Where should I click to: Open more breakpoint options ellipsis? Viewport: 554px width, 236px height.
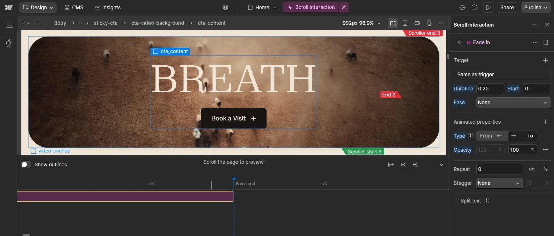point(441,23)
